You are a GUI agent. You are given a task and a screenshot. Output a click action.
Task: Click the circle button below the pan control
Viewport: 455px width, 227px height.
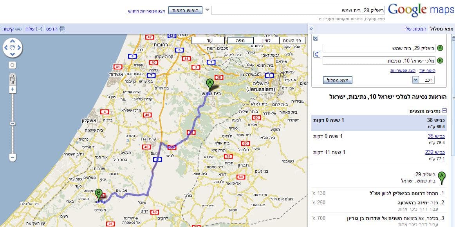point(12,65)
